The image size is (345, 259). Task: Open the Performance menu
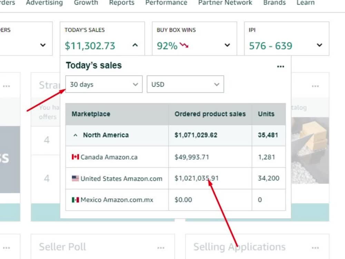click(166, 3)
